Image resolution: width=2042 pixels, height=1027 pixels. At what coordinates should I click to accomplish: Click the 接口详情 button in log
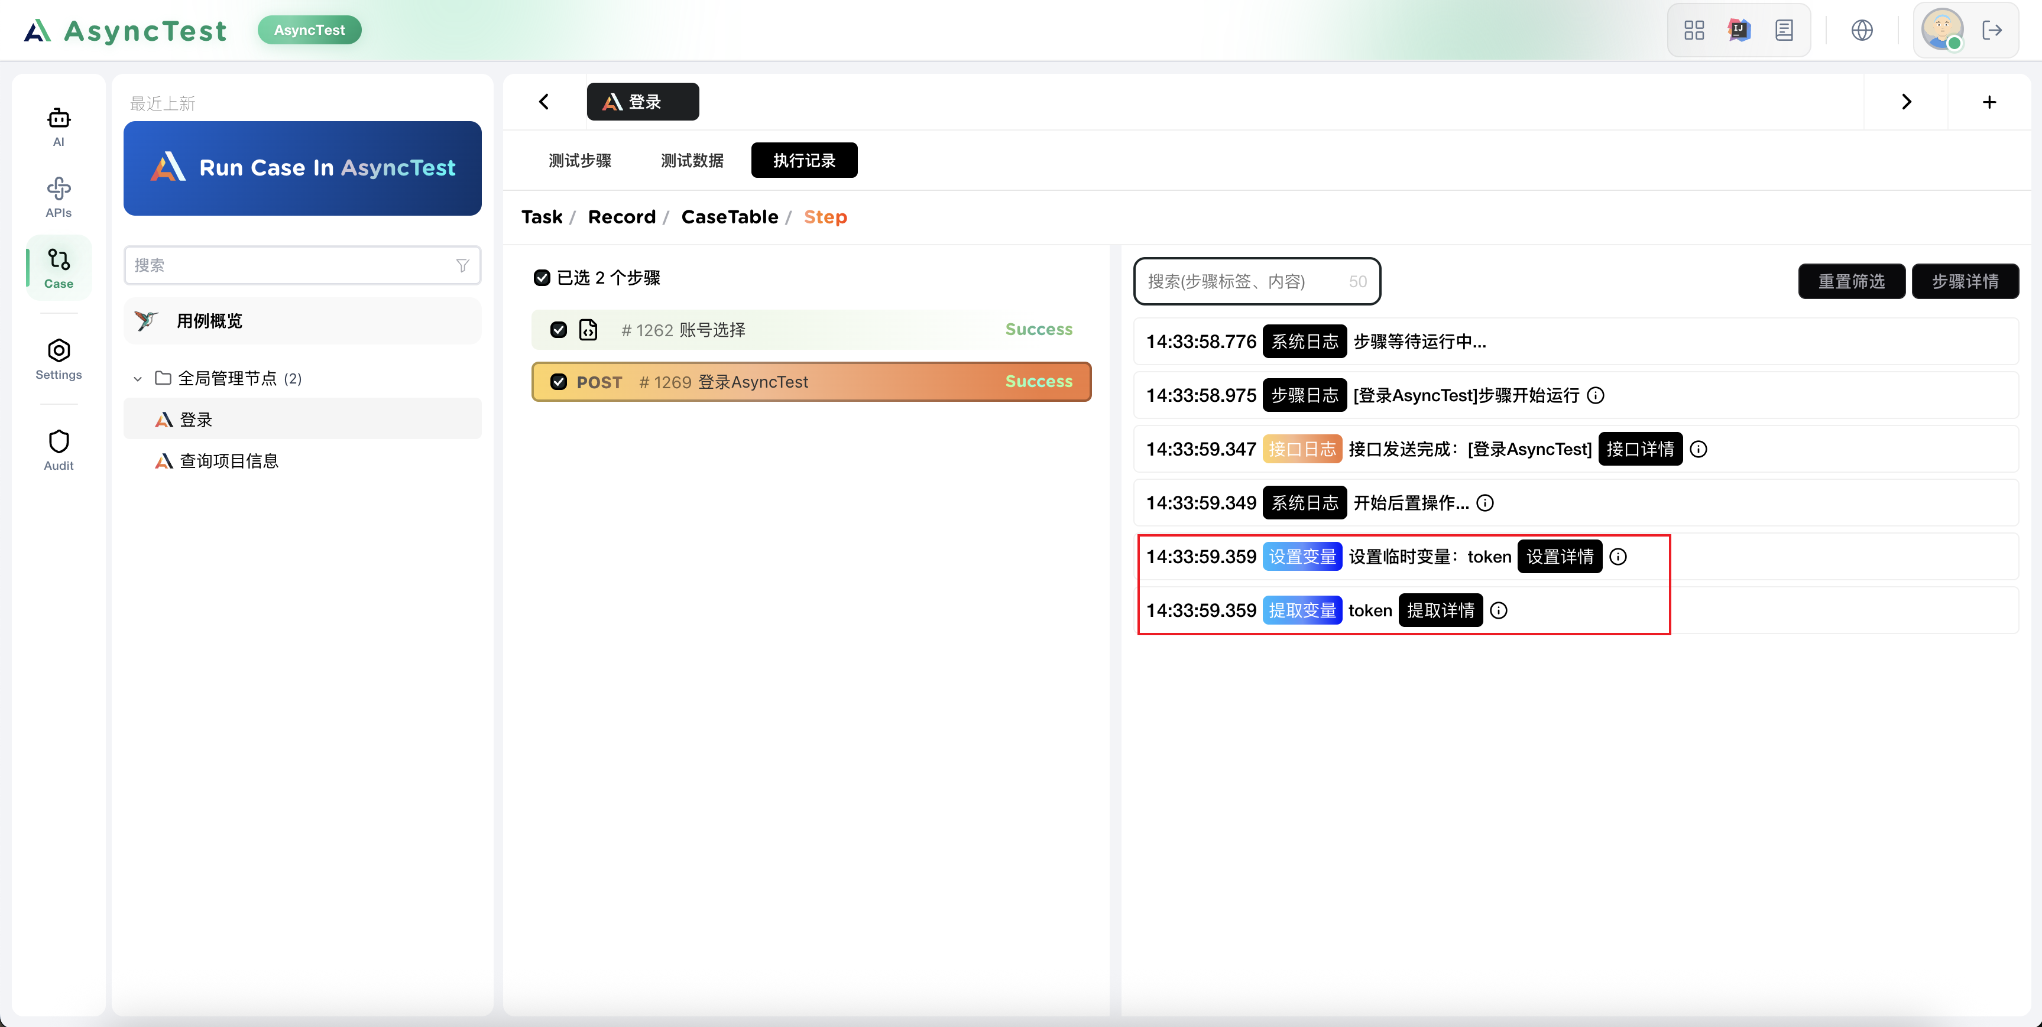point(1639,449)
